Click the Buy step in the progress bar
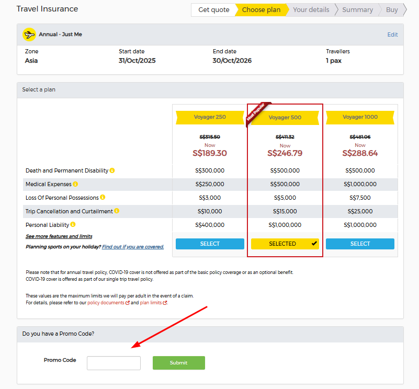419x389 pixels. pos(391,9)
